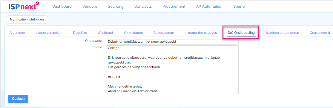The image size is (333, 108).
Task: Click the Onderwerp subject input field
Action: click(172, 42)
